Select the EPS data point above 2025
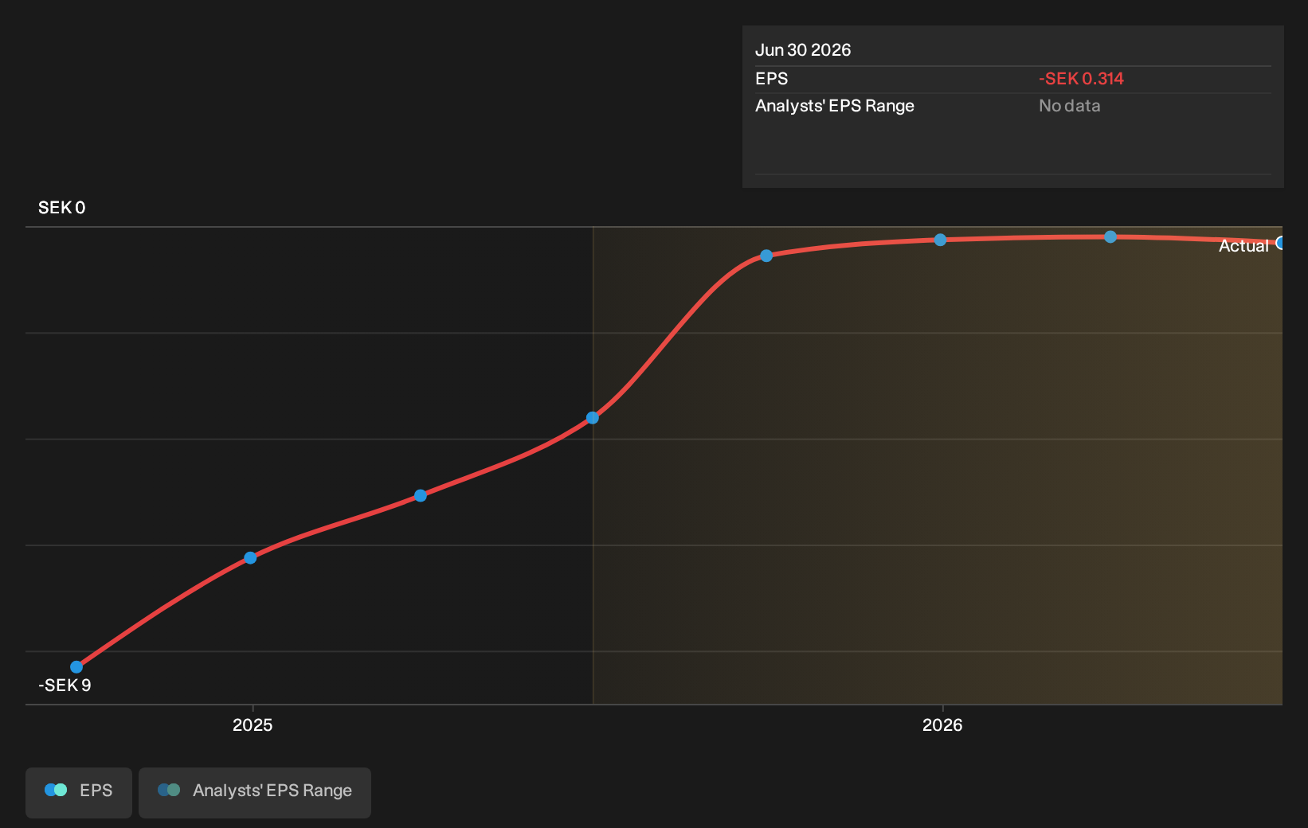 pos(250,558)
